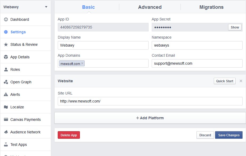
Task: Click the Site URL input field
Action: (150, 101)
